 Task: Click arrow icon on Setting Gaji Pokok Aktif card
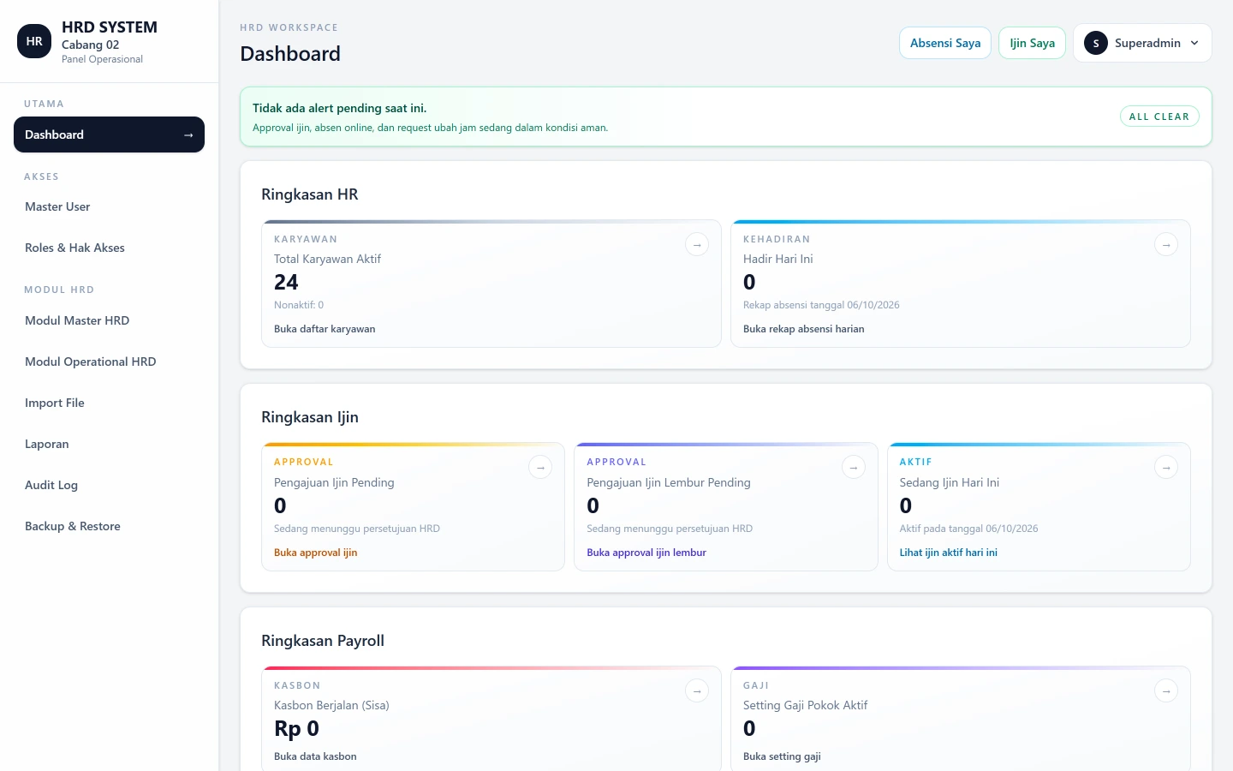1166,690
